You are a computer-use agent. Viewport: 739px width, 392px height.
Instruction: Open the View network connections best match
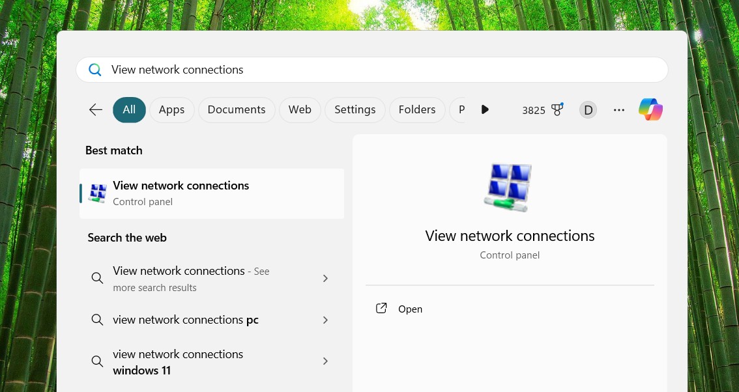tap(212, 193)
